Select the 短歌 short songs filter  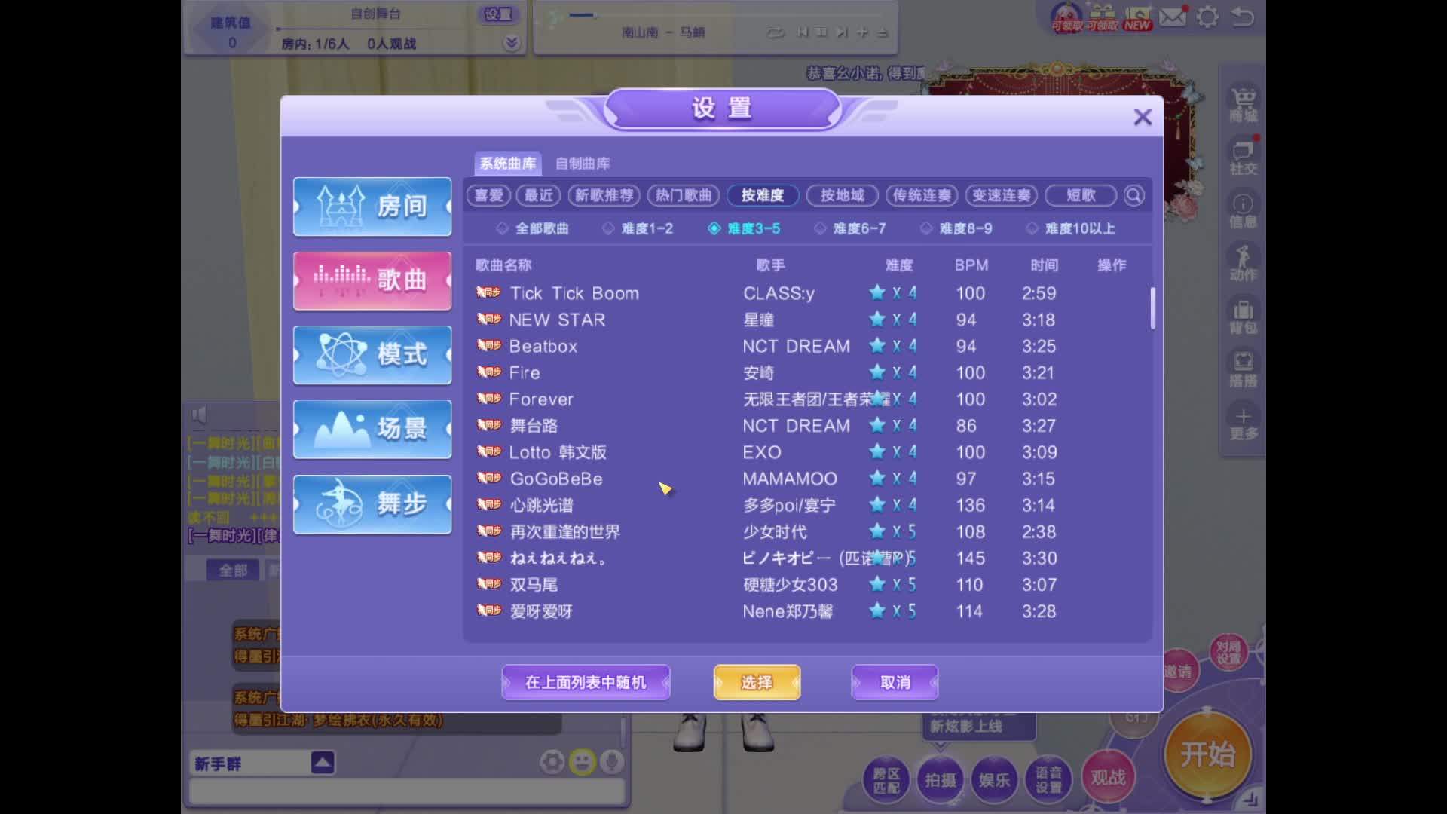coord(1081,196)
